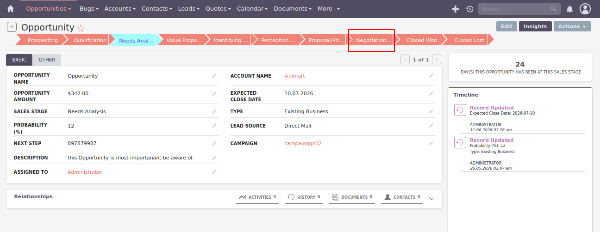Edit Opportunity Amount with pencil icon
The height and width of the screenshot is (232, 600).
[214, 94]
